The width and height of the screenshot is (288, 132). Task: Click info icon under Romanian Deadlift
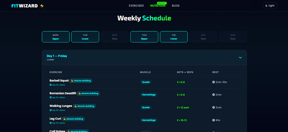click(50, 97)
